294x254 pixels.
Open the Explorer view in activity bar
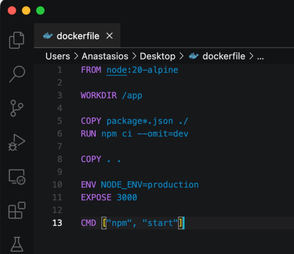(x=17, y=40)
